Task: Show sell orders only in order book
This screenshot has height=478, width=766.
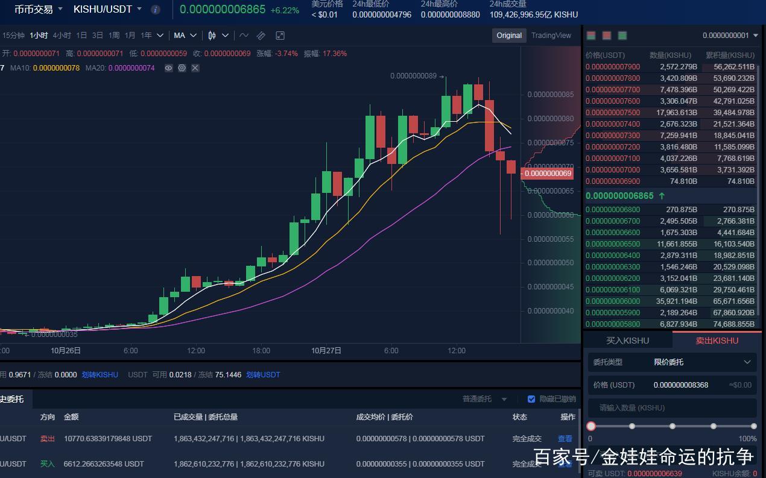Action: point(607,36)
